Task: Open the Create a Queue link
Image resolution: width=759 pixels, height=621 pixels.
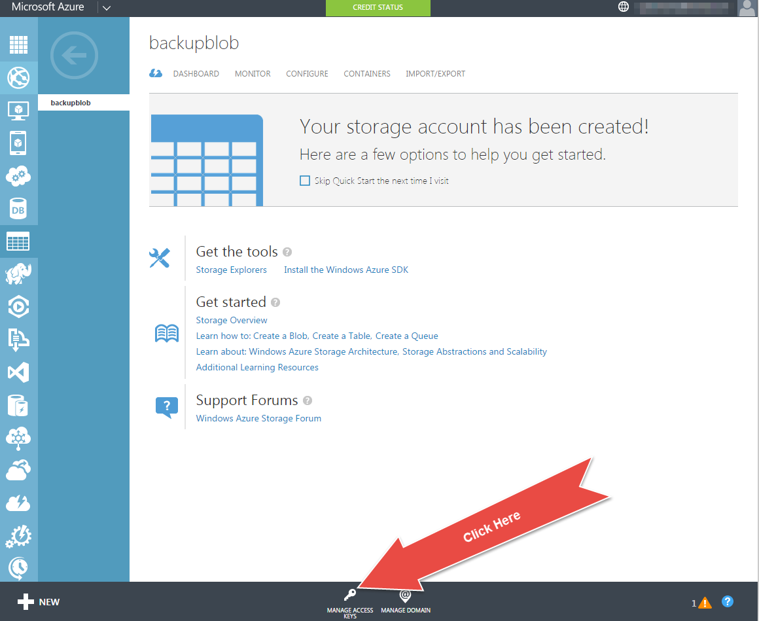Action: (406, 336)
